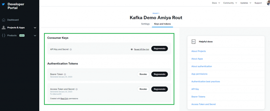Click info icon next to Bearer Token
Screen dimensions: 270x111
pos(65,74)
